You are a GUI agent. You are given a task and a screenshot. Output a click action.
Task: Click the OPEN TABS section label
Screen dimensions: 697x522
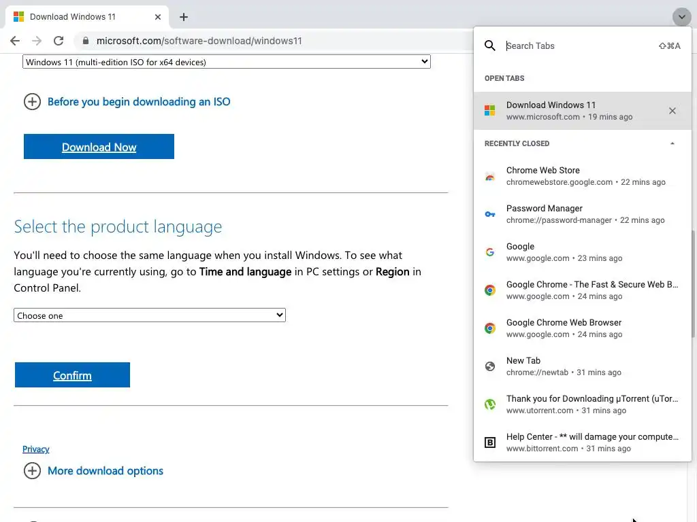click(x=504, y=78)
